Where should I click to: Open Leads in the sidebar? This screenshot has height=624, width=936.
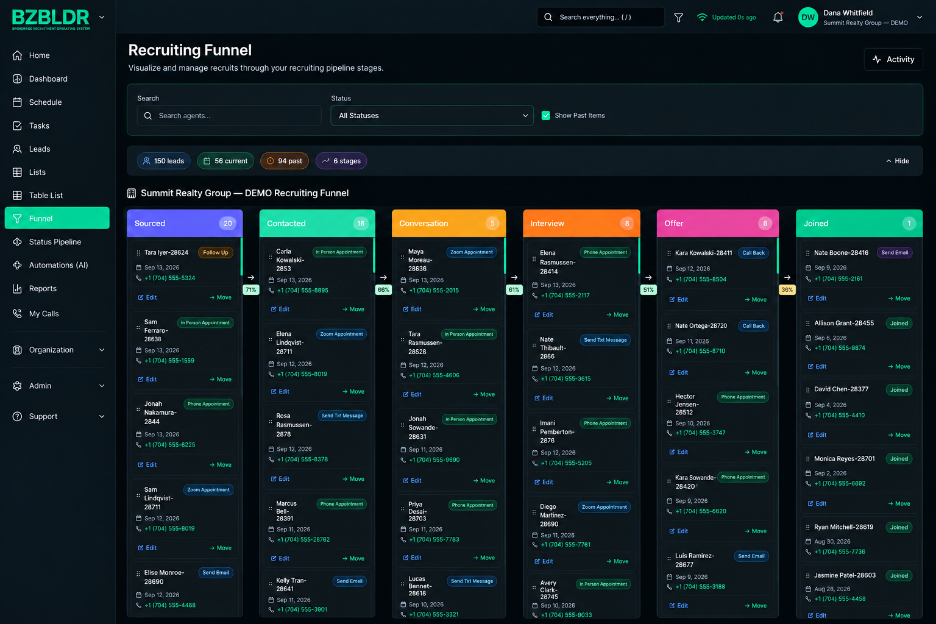pos(57,149)
